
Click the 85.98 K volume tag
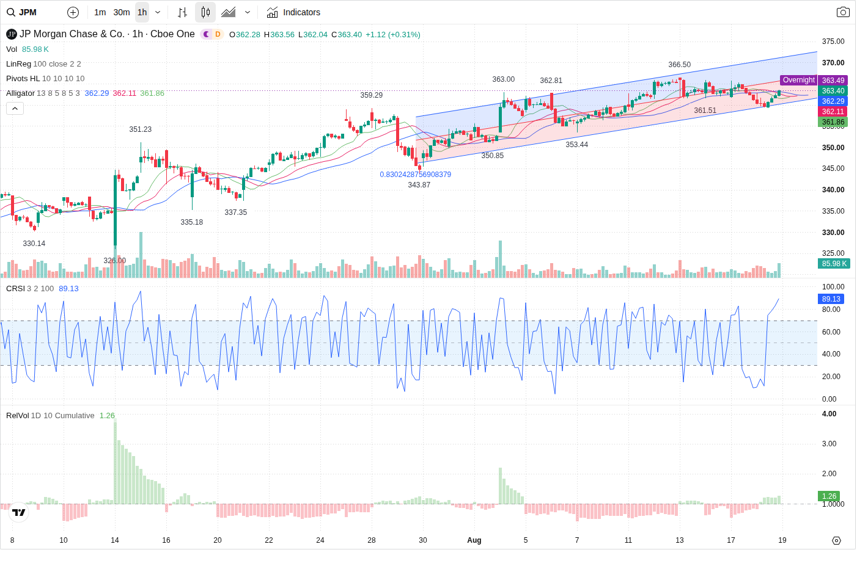point(834,264)
